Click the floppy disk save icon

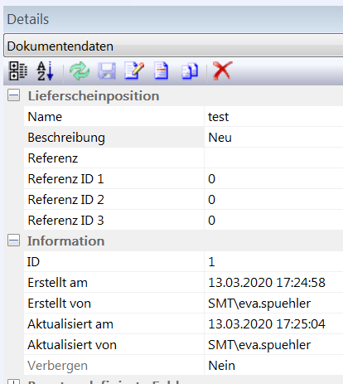click(107, 71)
